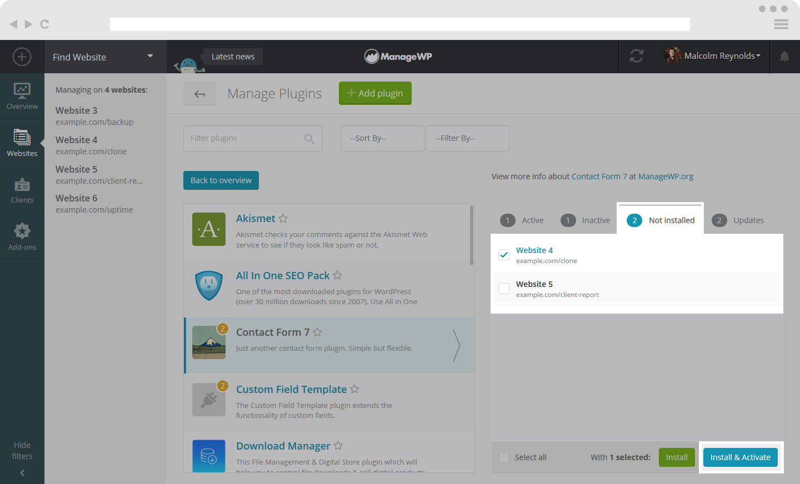Image resolution: width=800 pixels, height=484 pixels.
Task: Click the Download Manager plugin icon
Action: coord(209,456)
